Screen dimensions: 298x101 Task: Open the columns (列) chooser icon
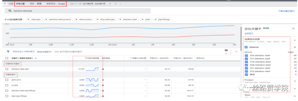click(x=226, y=51)
